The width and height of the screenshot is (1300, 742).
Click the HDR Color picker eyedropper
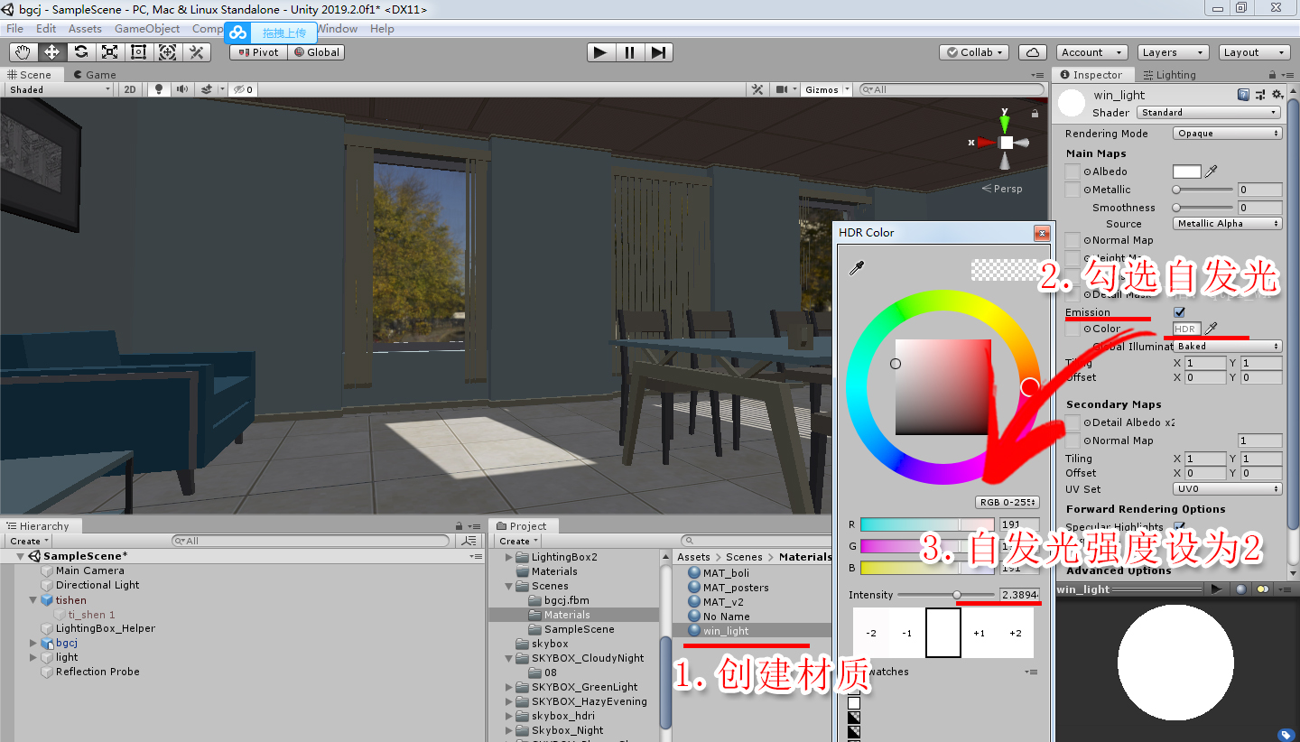[855, 269]
